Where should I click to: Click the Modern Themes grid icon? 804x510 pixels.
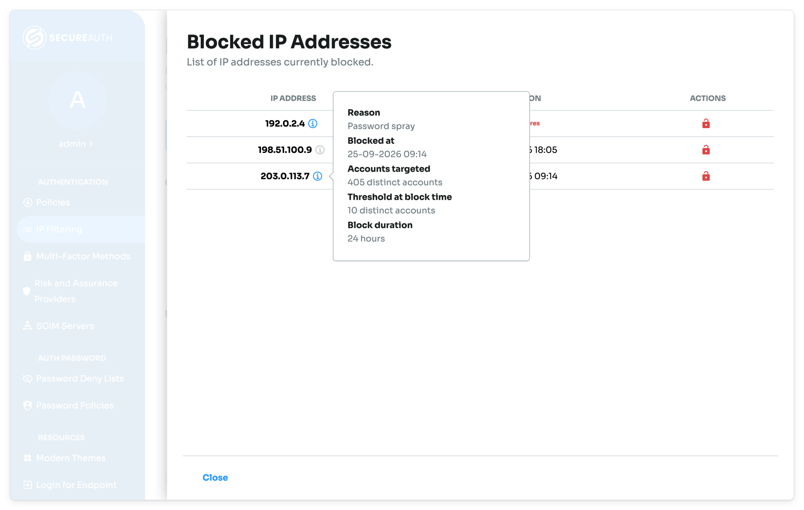point(27,458)
